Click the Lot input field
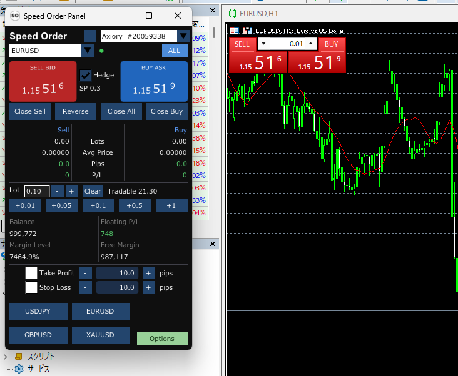This screenshot has width=458, height=376. tap(37, 191)
